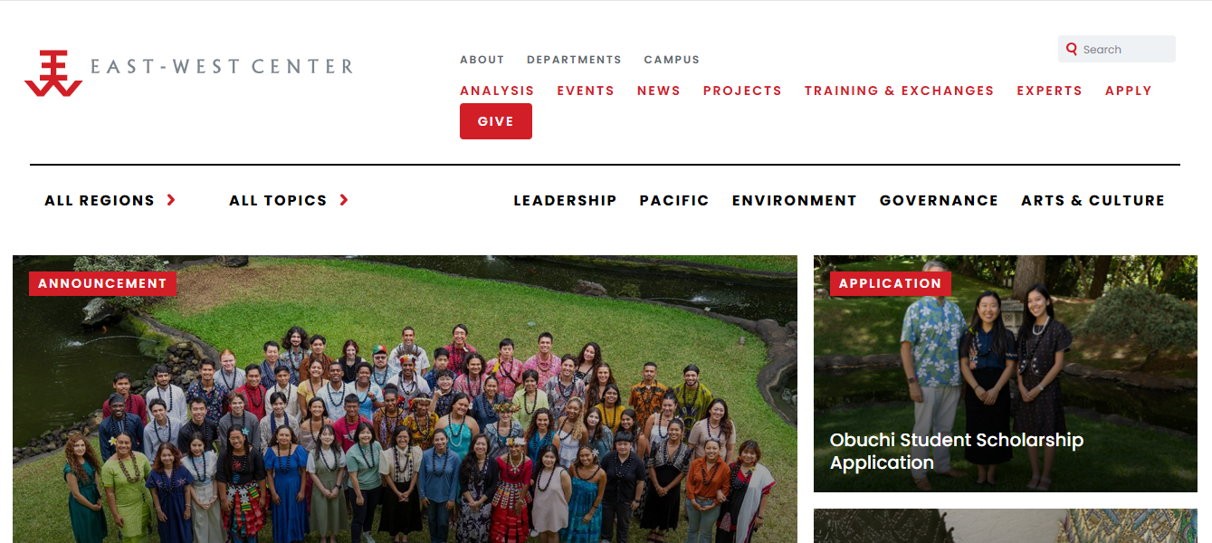Open the News page

(x=659, y=90)
